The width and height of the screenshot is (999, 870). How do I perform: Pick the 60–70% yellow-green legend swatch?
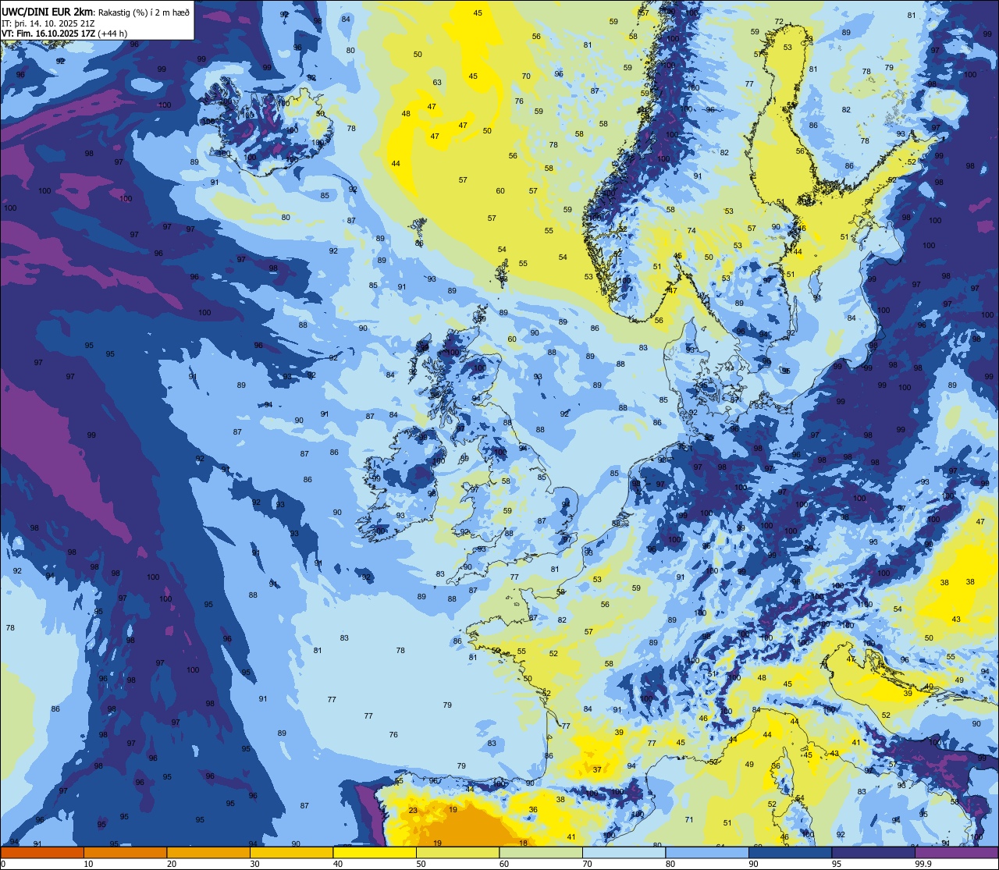pos(541,852)
